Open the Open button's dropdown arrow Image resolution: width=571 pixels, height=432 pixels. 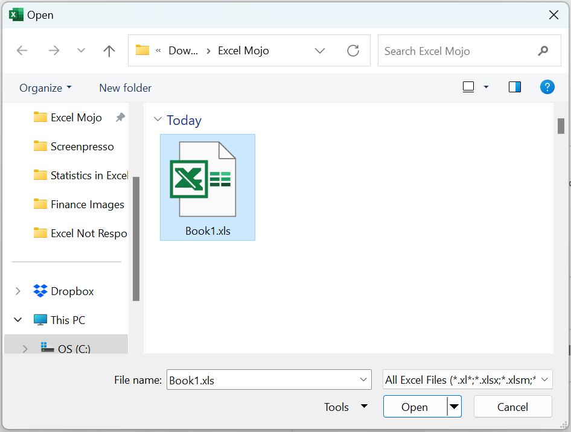tap(454, 407)
